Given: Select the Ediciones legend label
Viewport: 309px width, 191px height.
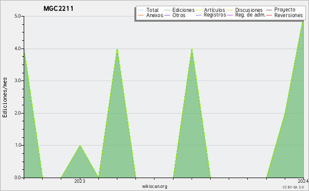Looking at the screenshot, I should [183, 10].
